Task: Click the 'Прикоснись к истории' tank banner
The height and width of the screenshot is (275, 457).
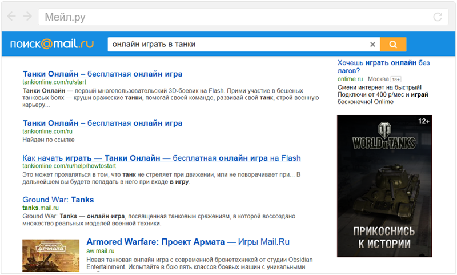Action: coord(384,186)
